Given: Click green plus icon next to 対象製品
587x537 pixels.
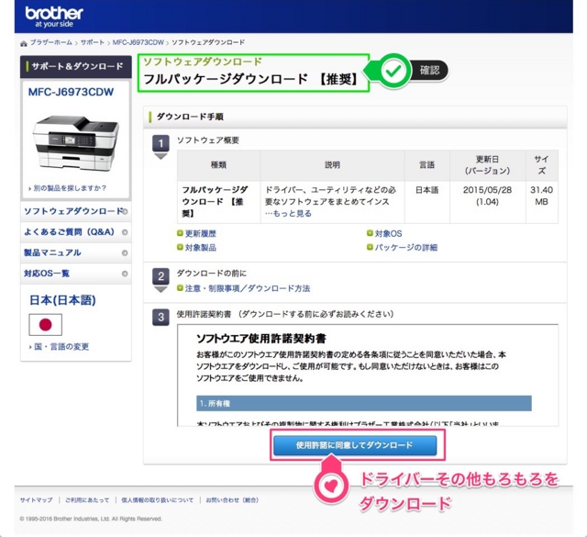Looking at the screenshot, I should (180, 247).
